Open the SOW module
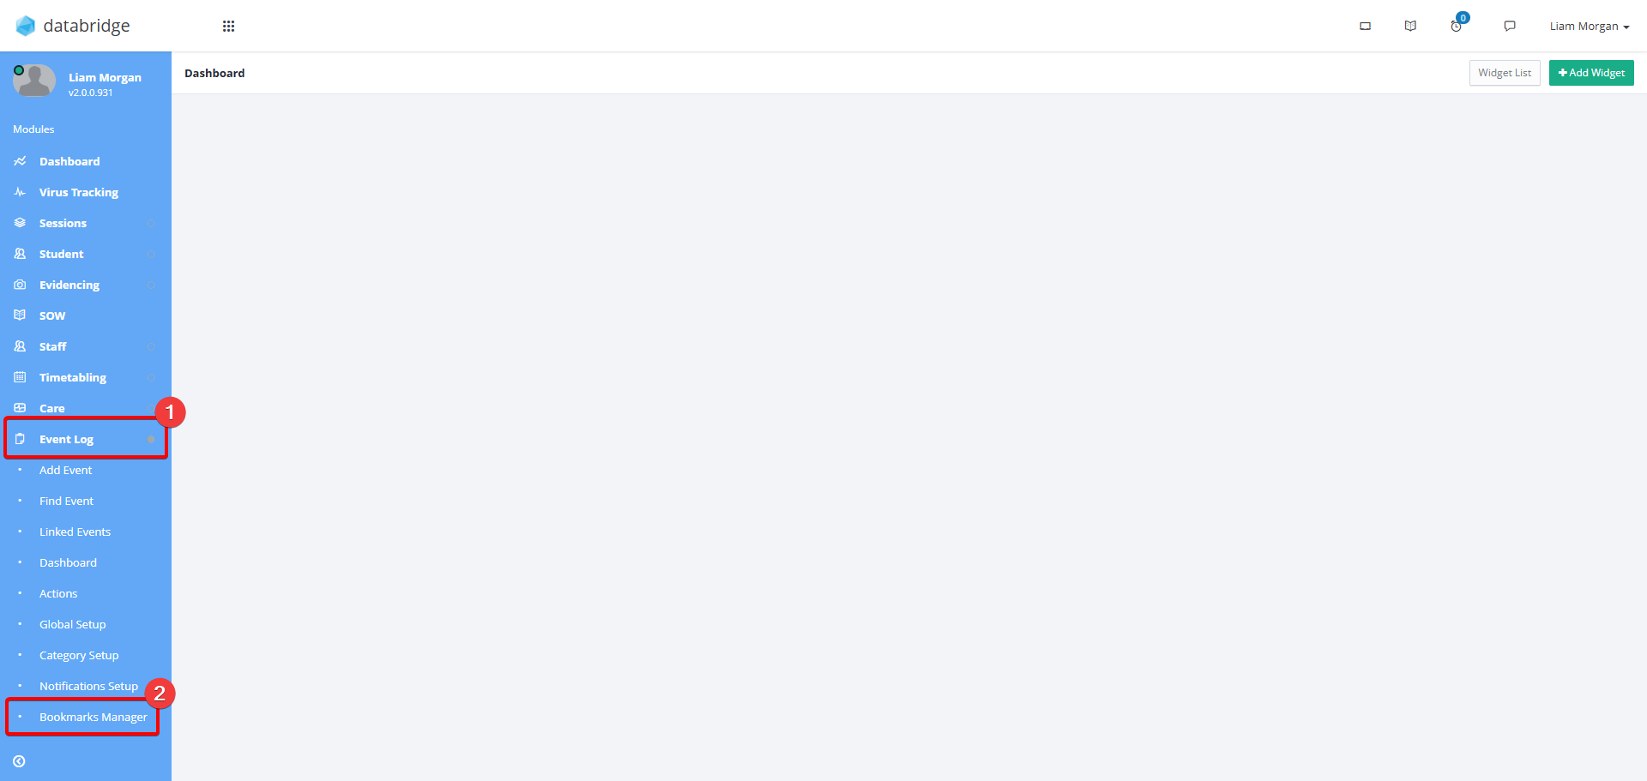This screenshot has height=781, width=1647. coord(86,315)
